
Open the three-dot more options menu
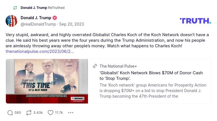(x=71, y=113)
